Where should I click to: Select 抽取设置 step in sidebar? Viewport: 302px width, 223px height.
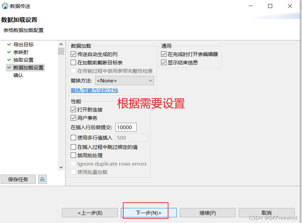click(23, 60)
